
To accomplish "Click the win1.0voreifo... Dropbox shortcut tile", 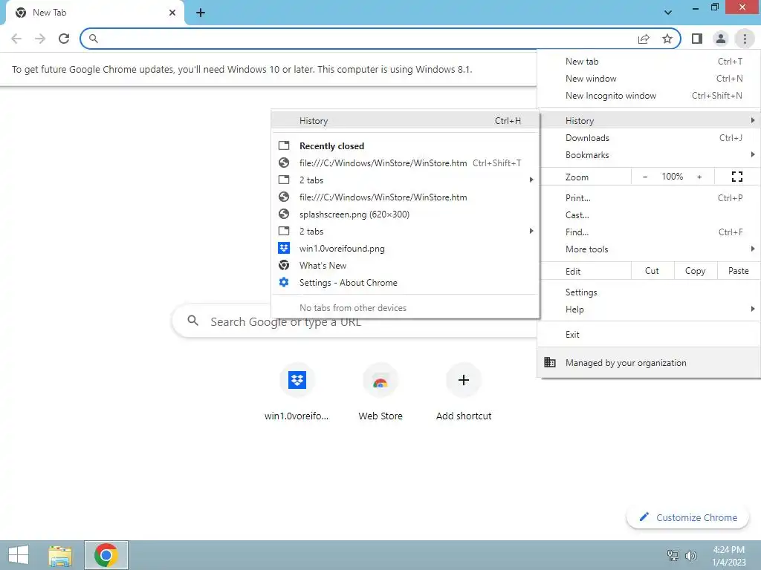I will (297, 393).
